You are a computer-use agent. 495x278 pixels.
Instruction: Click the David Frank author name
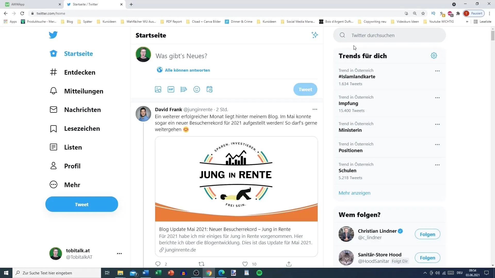coord(168,109)
